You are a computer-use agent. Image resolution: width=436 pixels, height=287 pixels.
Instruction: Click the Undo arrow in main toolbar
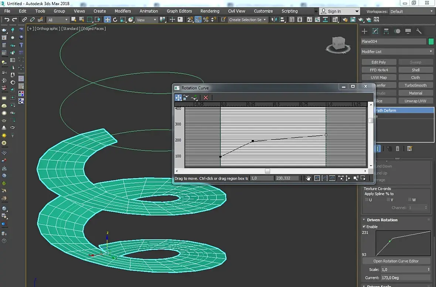tap(7, 20)
